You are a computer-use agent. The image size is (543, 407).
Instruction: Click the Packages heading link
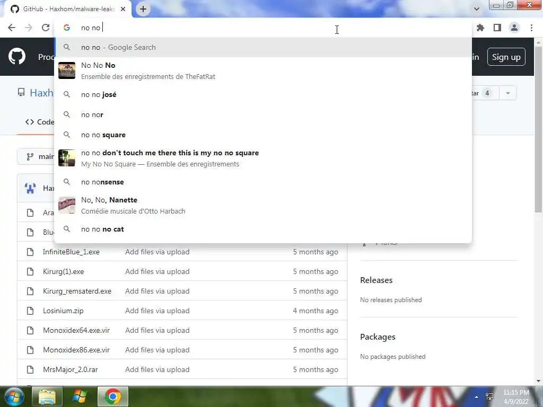coord(378,337)
